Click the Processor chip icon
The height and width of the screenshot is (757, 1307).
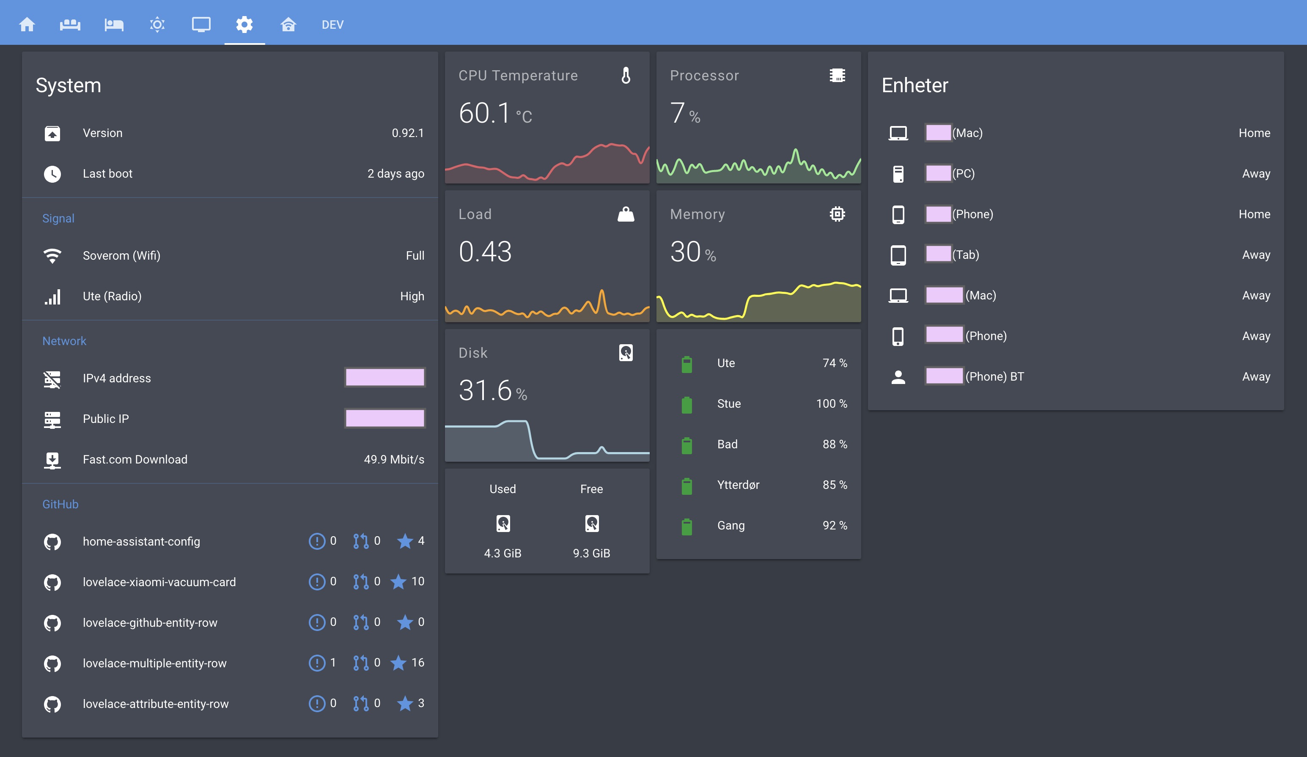click(x=837, y=75)
